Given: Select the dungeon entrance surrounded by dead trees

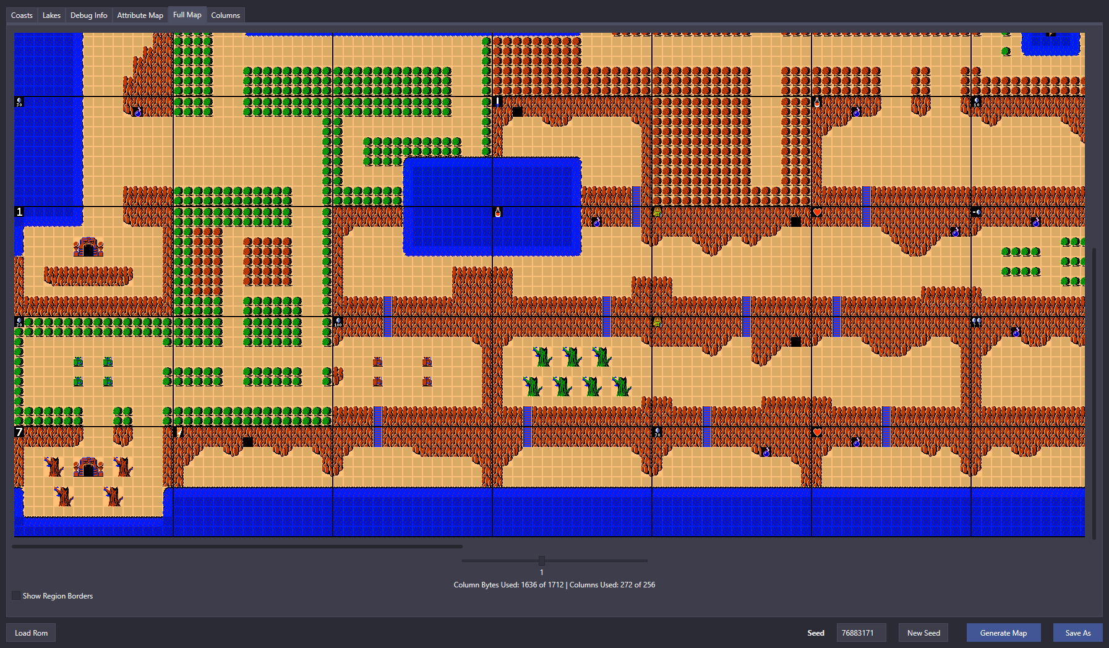Looking at the screenshot, I should (x=88, y=467).
